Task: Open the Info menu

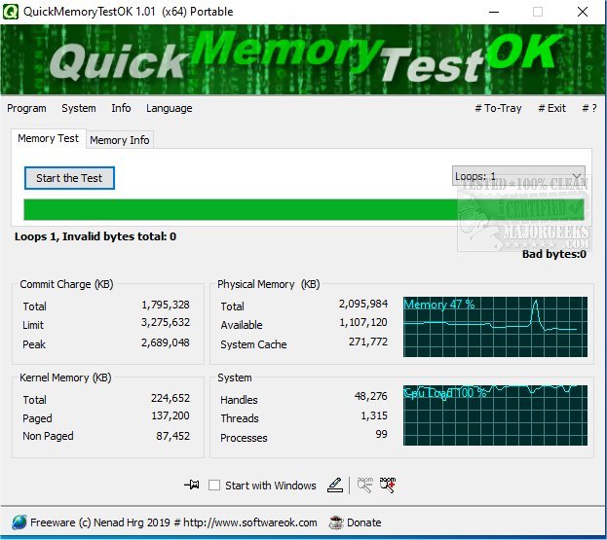Action: click(x=121, y=108)
